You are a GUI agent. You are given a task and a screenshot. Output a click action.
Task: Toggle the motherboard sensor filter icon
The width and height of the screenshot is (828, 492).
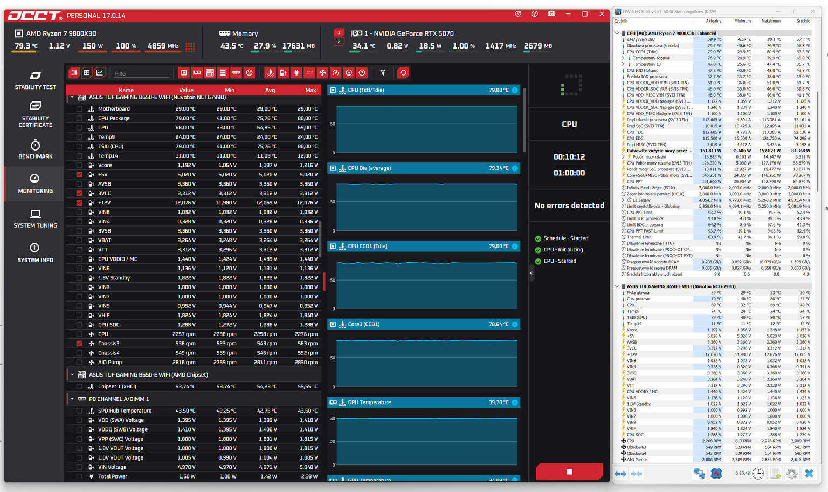point(210,73)
